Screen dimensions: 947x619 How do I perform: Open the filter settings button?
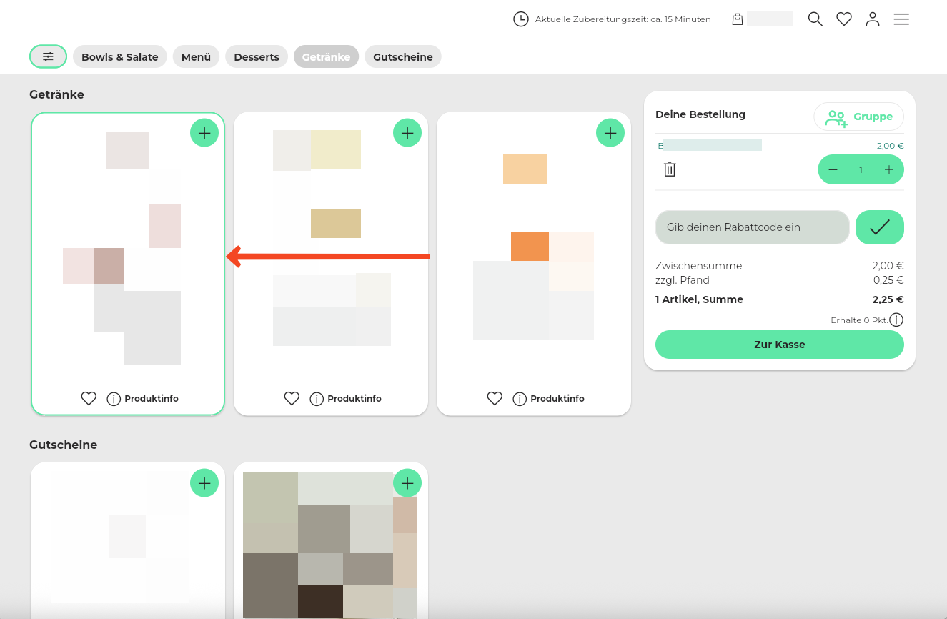(48, 56)
